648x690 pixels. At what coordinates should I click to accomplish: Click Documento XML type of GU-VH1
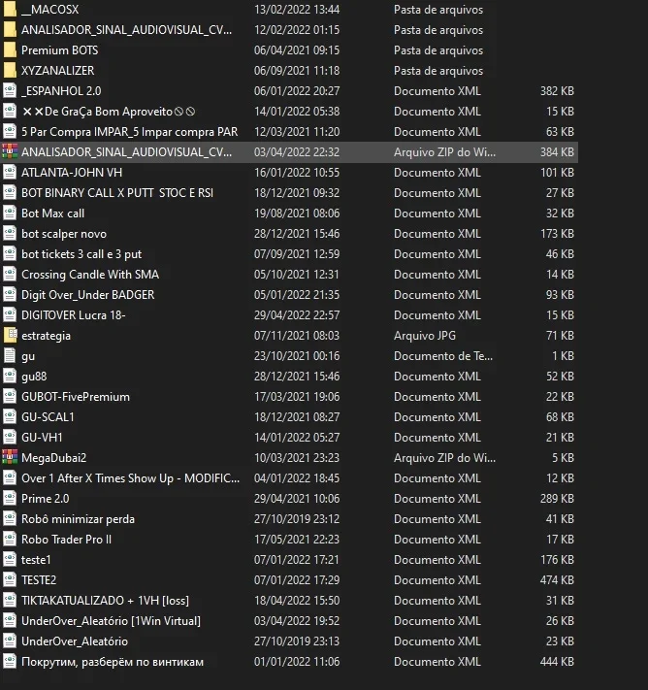click(437, 438)
